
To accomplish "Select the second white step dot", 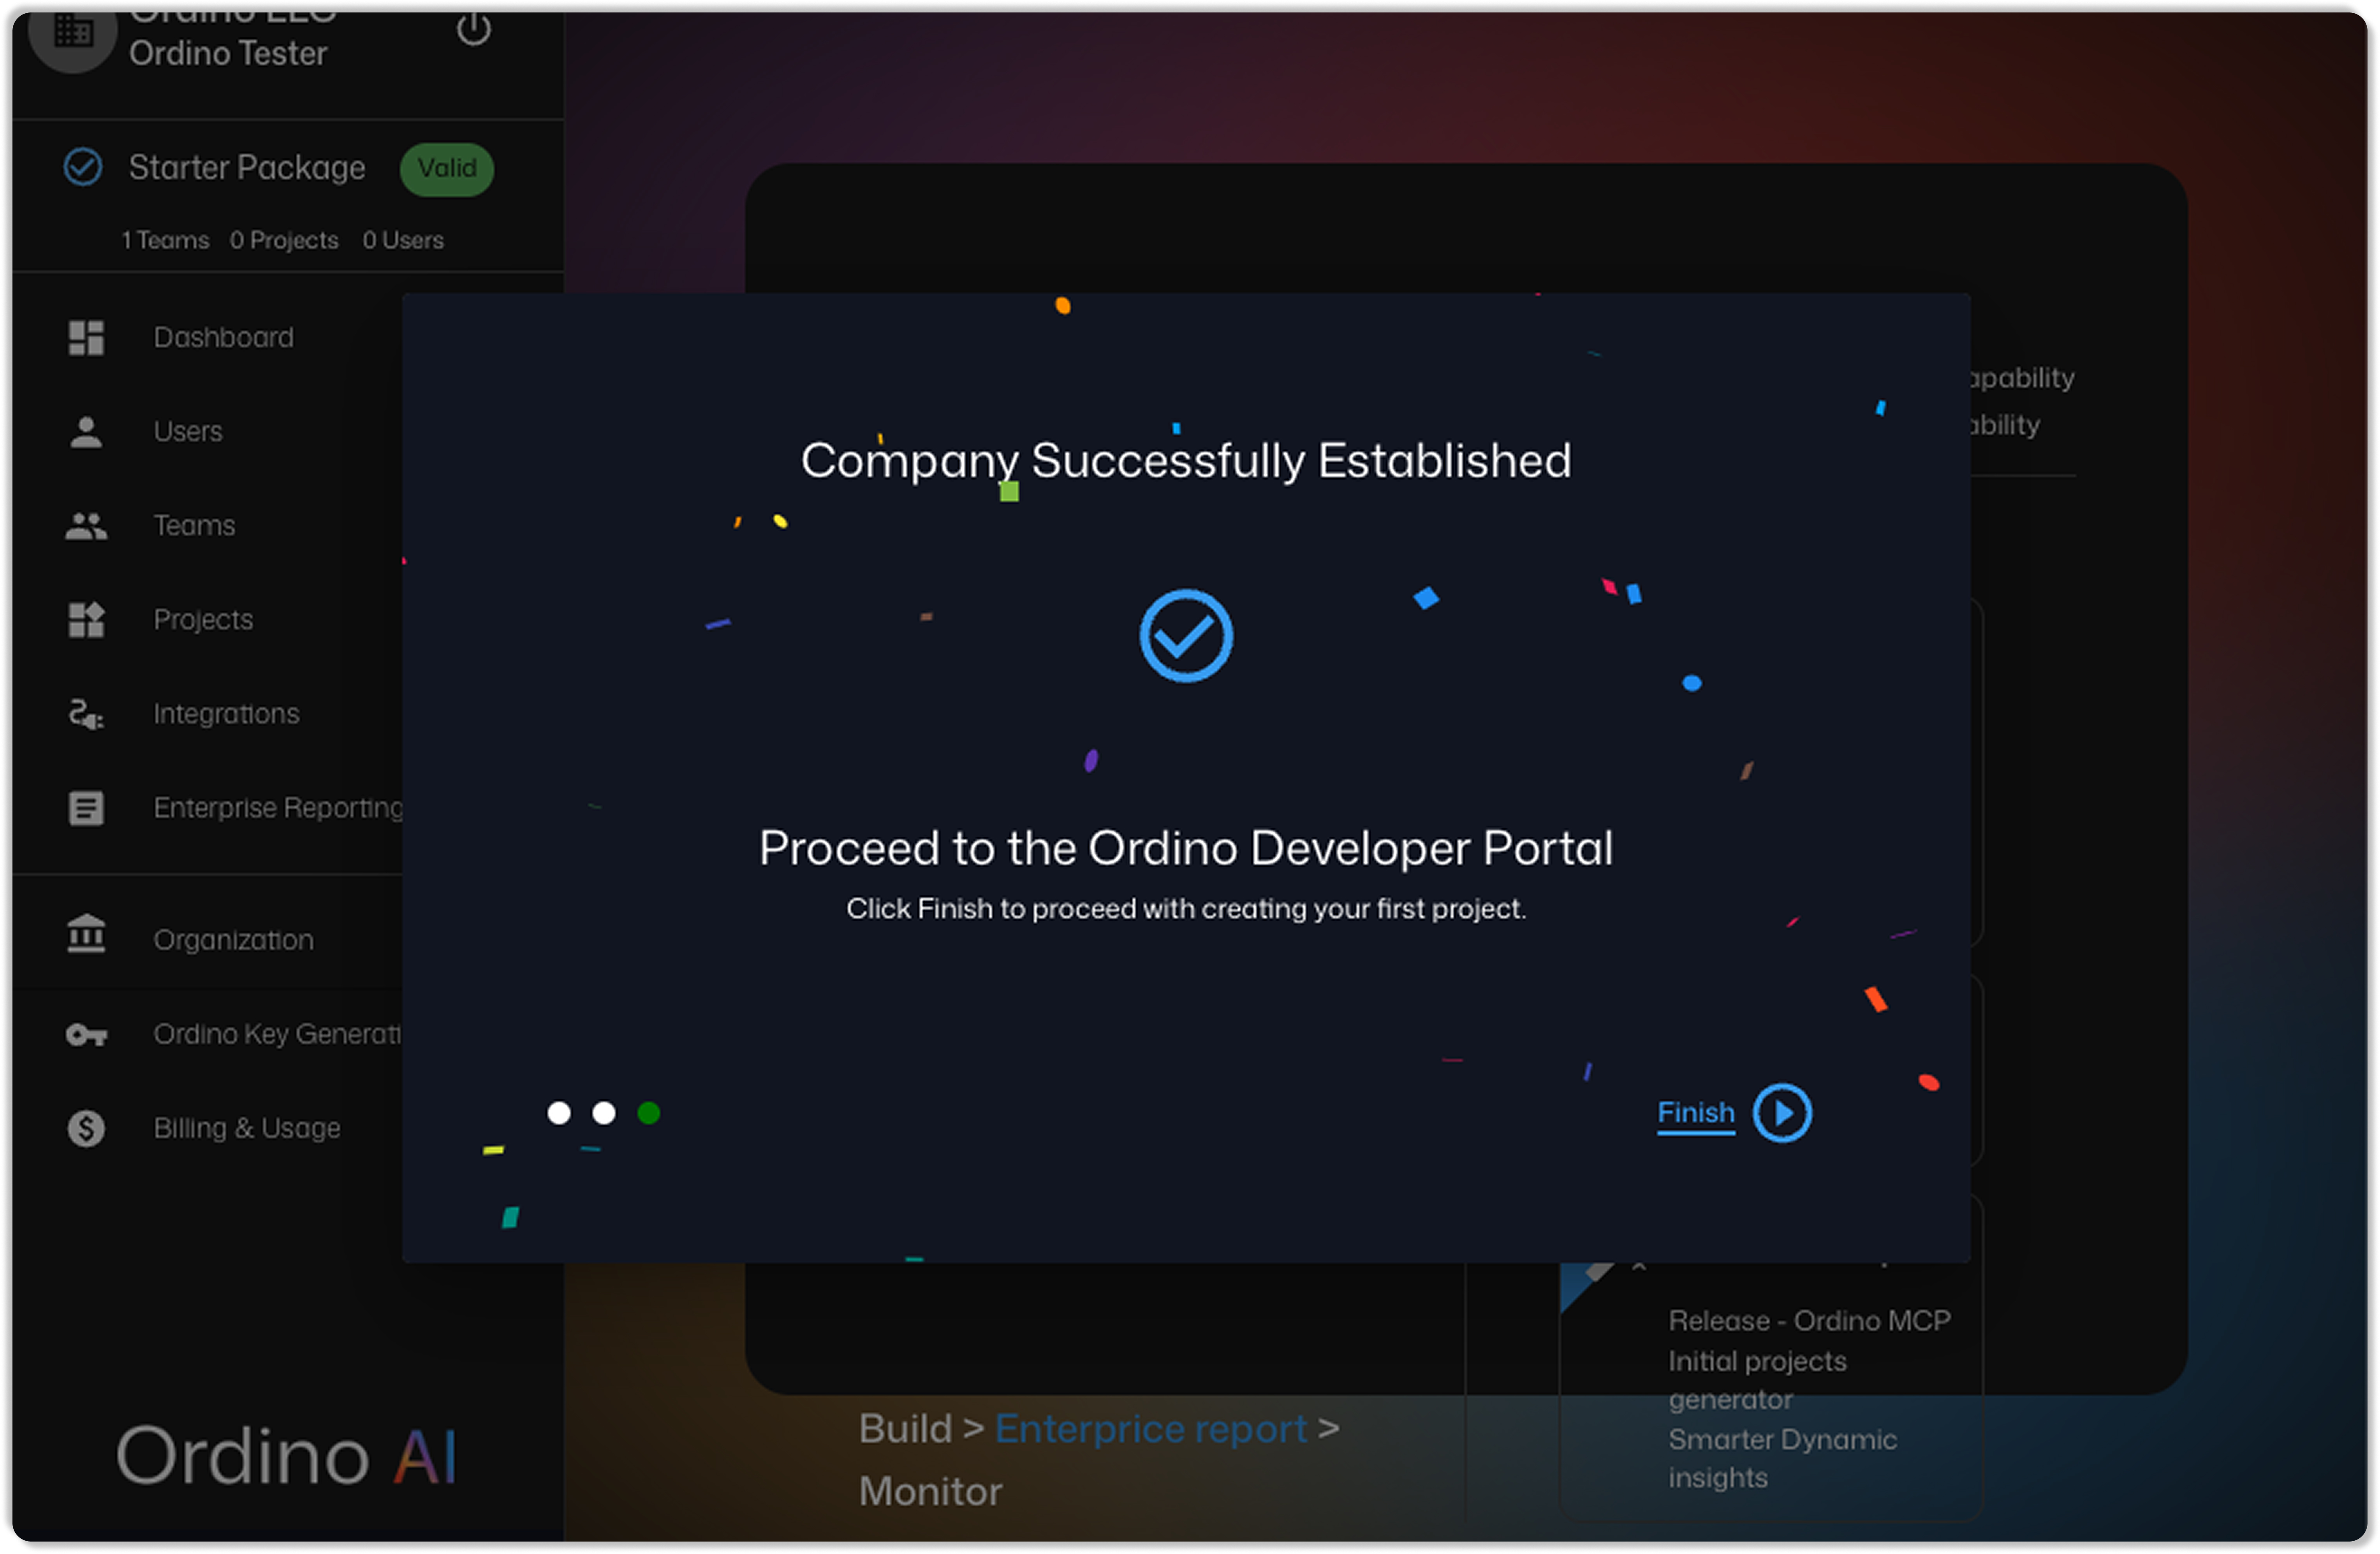I will pos(604,1112).
